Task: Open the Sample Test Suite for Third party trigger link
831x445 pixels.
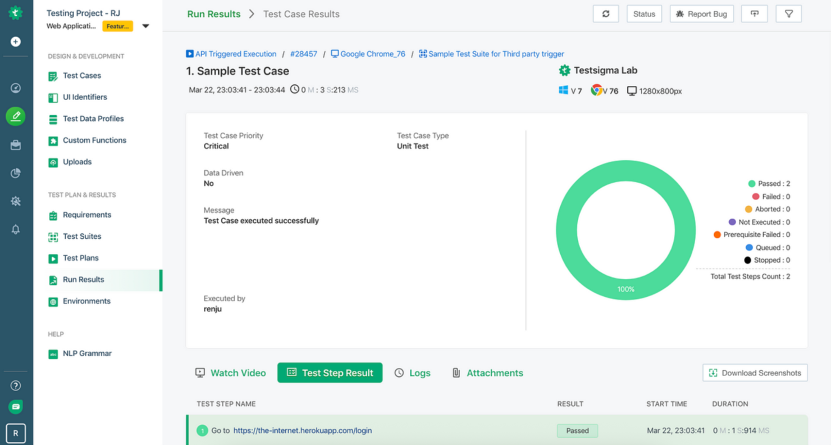Action: click(x=496, y=53)
